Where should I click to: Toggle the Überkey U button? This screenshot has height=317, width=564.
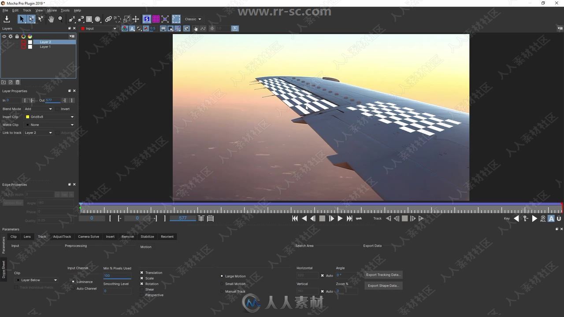pyautogui.click(x=559, y=218)
